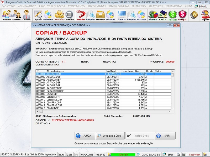This screenshot has width=210, height=157.
Task: Open the CADASTROS menu
Action: tap(8, 6)
